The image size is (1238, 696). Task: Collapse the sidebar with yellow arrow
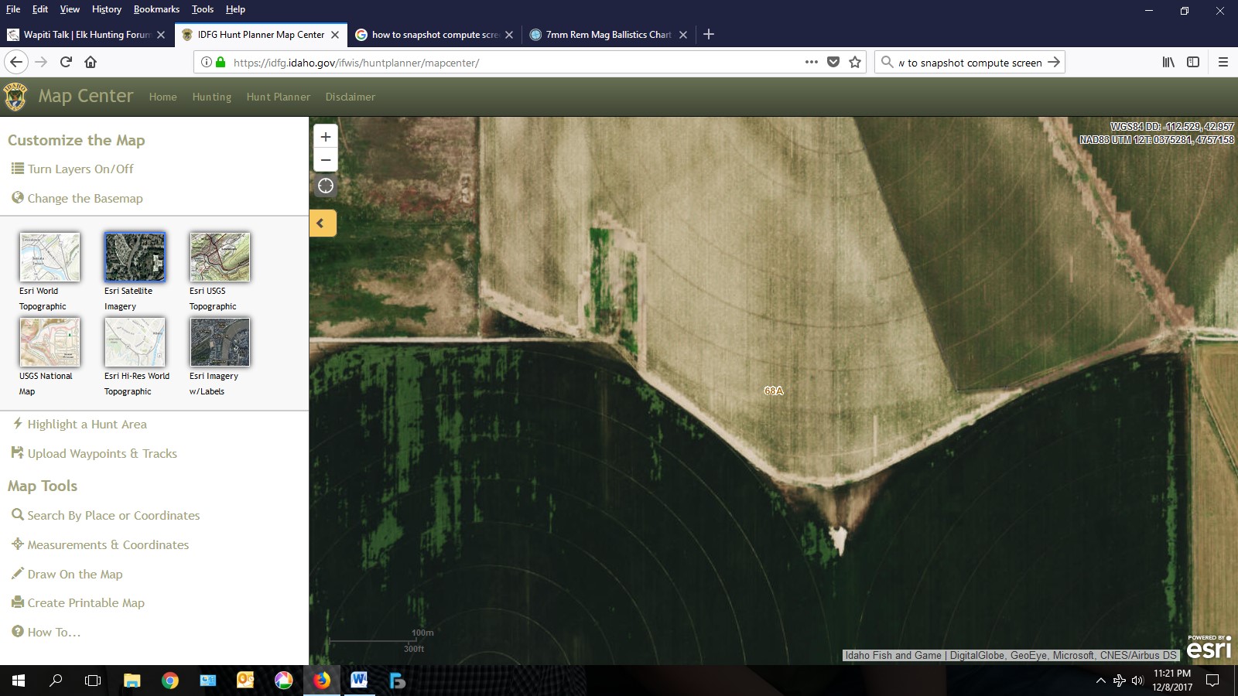(x=323, y=223)
